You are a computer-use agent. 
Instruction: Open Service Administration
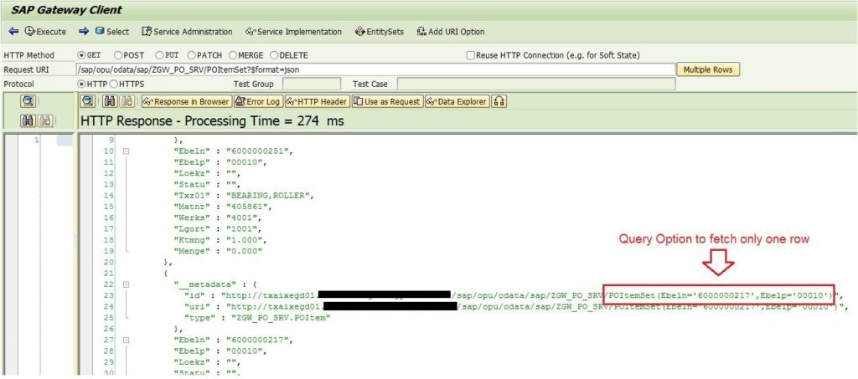click(x=187, y=32)
